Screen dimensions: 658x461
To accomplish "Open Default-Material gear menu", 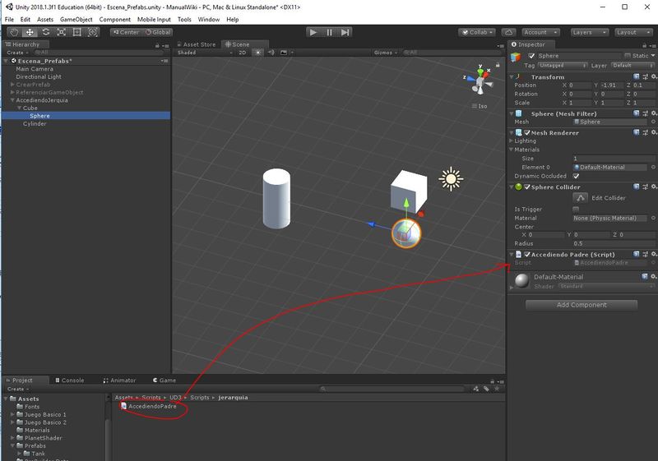I will click(x=653, y=277).
